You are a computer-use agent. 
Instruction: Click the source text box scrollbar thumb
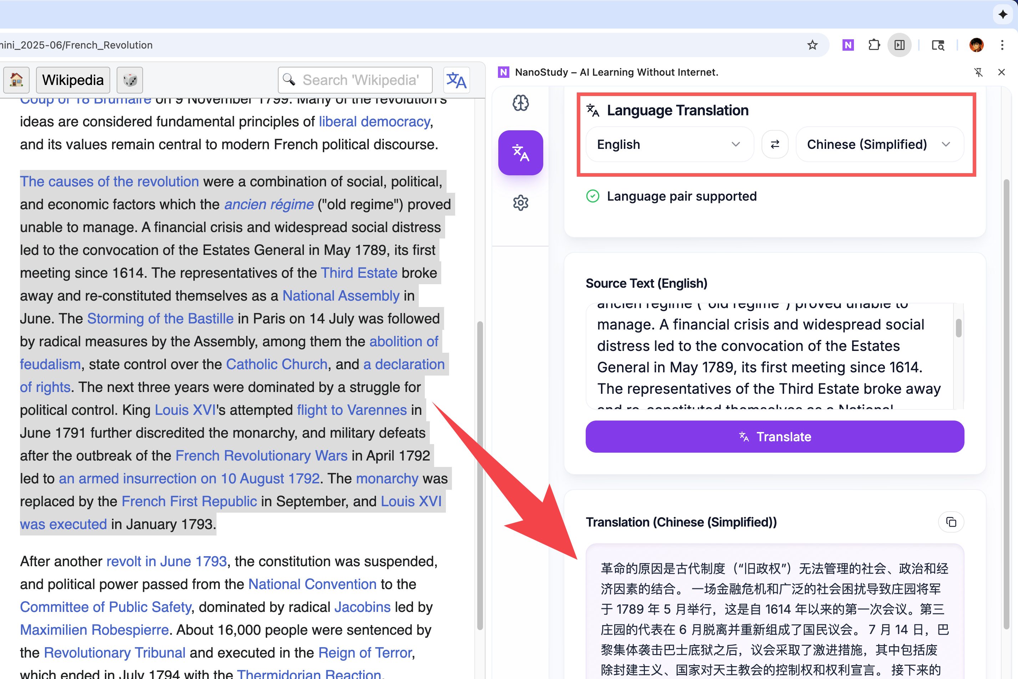(x=959, y=328)
